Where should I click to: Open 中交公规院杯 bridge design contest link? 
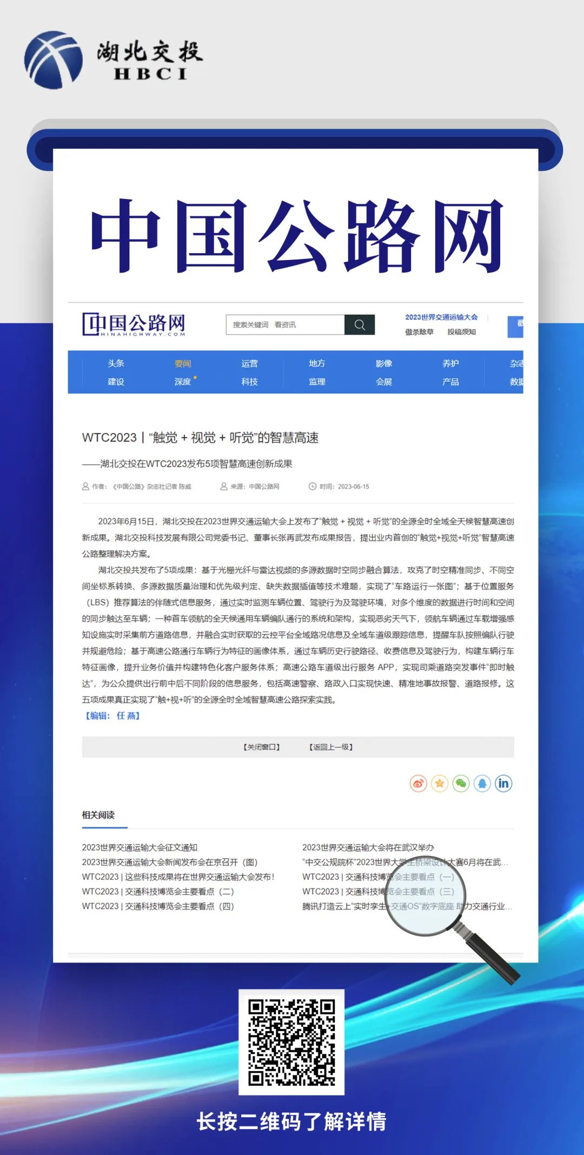(405, 862)
